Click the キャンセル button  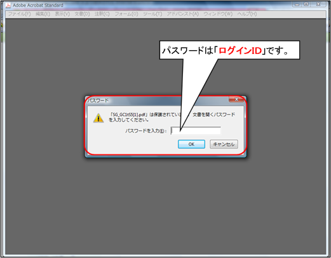(x=224, y=144)
